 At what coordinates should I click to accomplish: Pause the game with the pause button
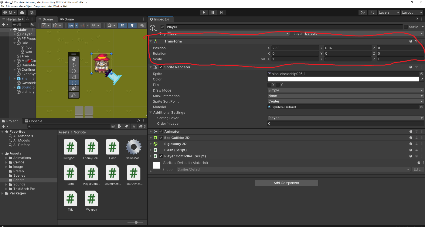coord(213,12)
